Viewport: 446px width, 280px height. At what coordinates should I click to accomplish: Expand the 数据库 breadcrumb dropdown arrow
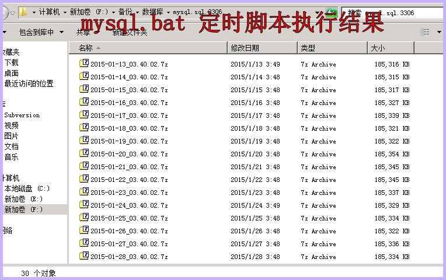168,12
